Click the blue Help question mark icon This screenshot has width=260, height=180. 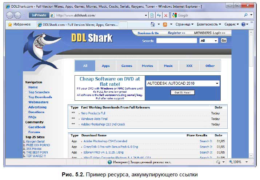click(243, 24)
